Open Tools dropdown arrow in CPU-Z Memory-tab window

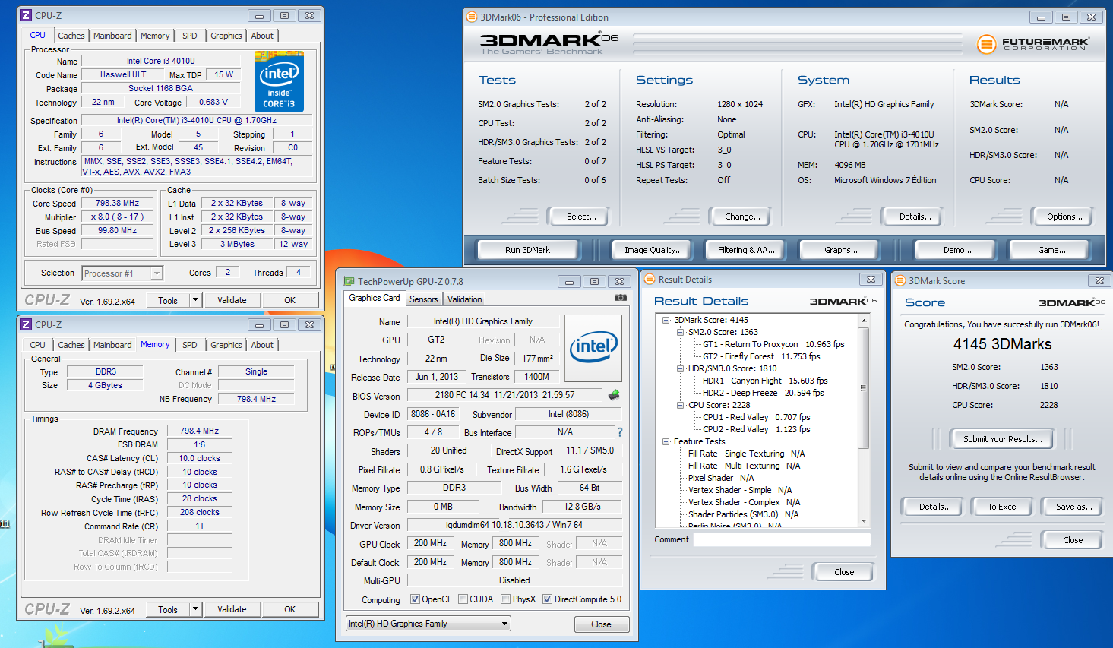pos(195,609)
